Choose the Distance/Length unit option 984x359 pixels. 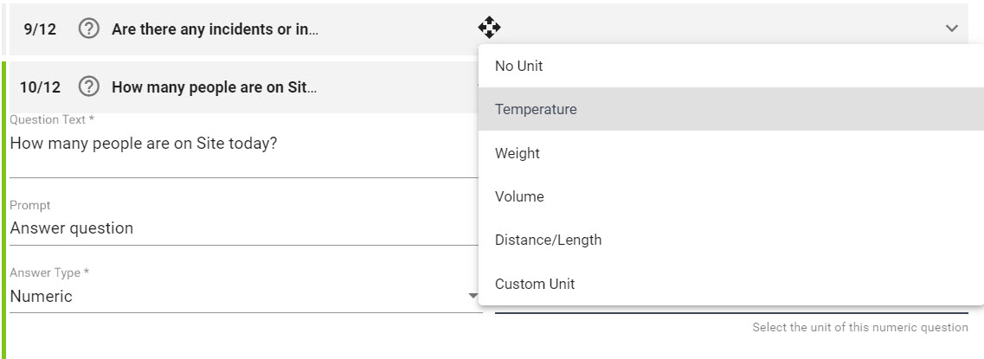click(x=548, y=240)
